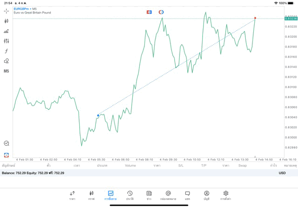Activate the crosshair cursor tool
Image resolution: width=298 pixels, height=208 pixels.
6,11
